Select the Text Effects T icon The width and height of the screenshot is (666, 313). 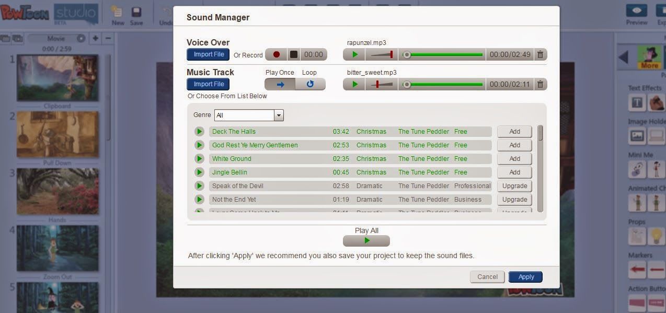637,103
